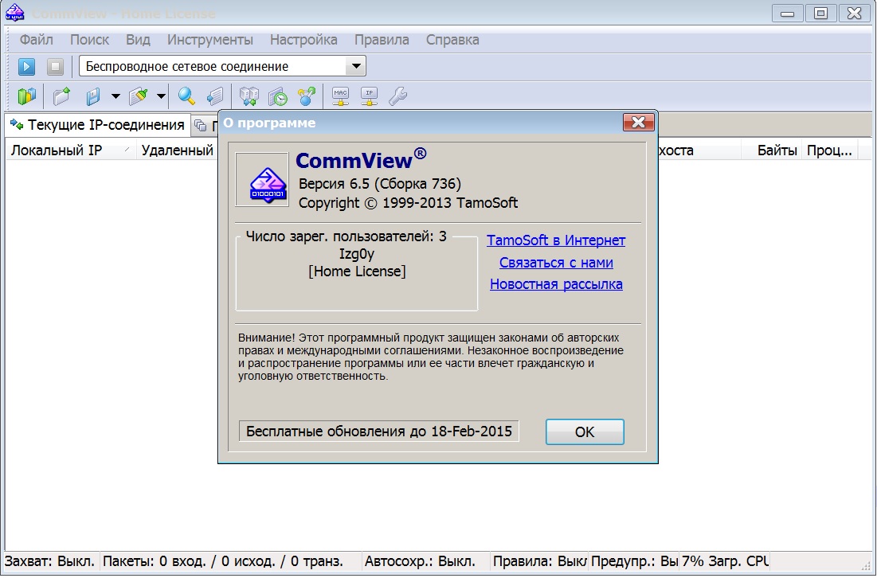Open the MAC aliases icon
Viewport: 877px width, 578px height.
pyautogui.click(x=340, y=96)
